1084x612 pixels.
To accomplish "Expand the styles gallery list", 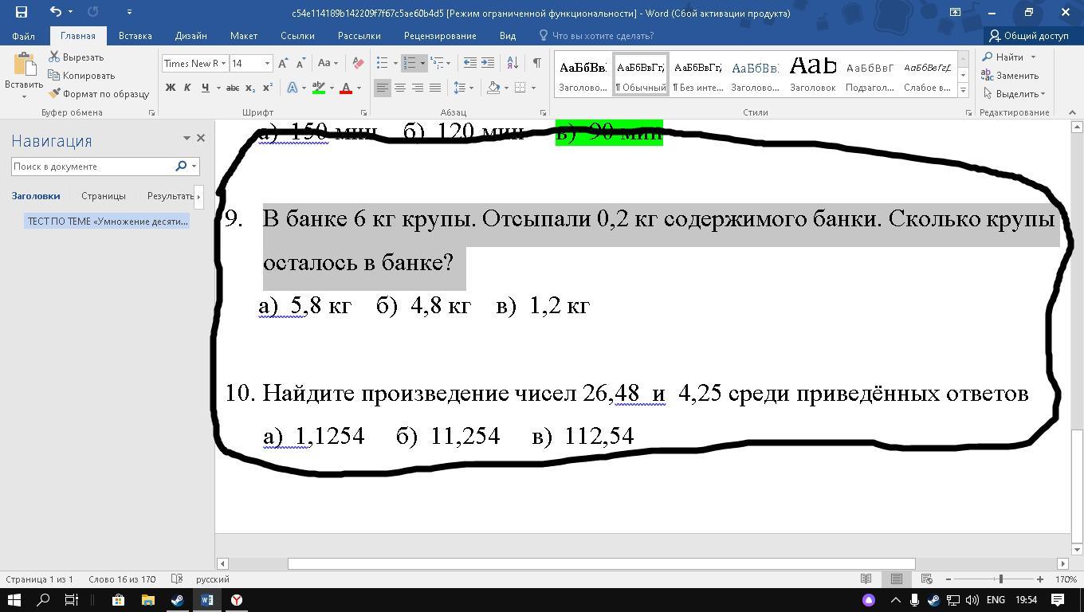I will 963,90.
